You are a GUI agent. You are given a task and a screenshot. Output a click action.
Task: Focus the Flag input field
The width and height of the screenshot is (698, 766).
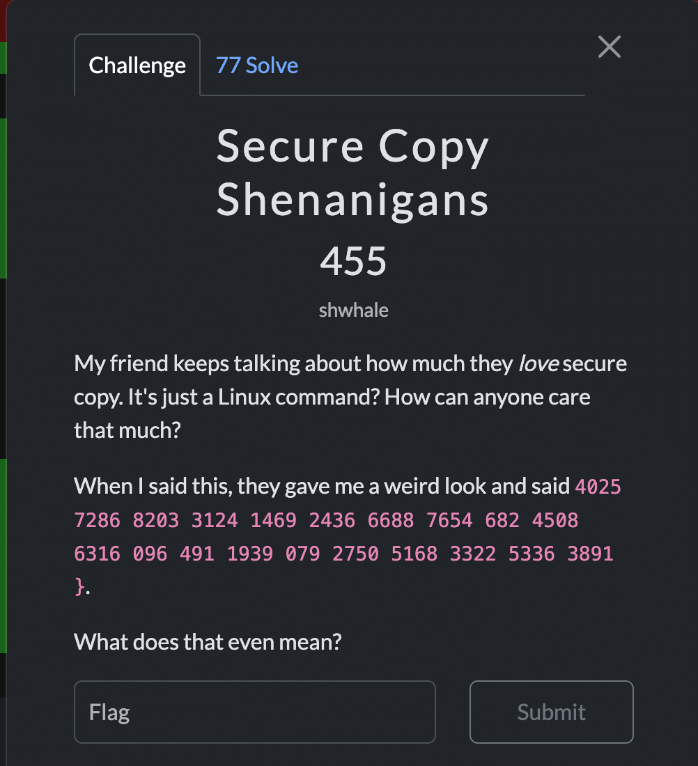pos(255,712)
